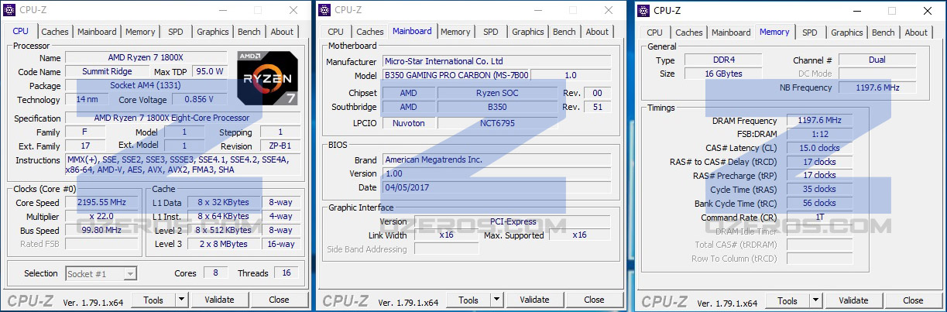Click the FSB:DRAM ratio value 1:12
Screen dimensions: 947x312
point(820,134)
